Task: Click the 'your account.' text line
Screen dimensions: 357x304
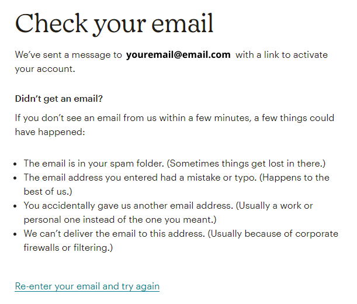Action: click(x=45, y=69)
